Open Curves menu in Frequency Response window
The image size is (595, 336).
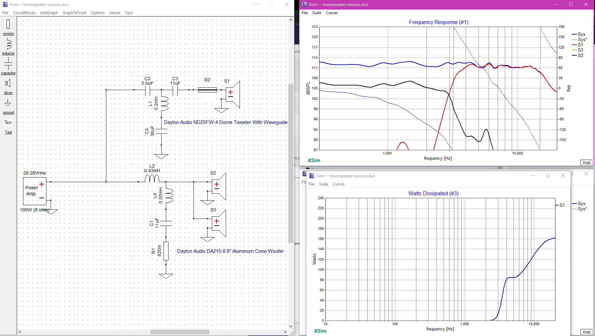332,13
